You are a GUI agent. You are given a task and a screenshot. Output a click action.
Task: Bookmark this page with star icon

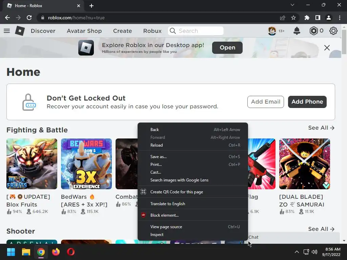click(293, 18)
